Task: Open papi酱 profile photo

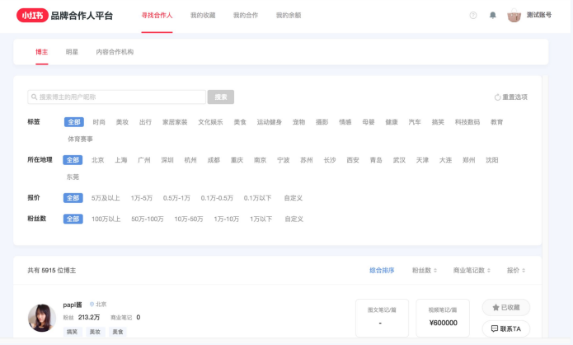Action: click(x=42, y=318)
